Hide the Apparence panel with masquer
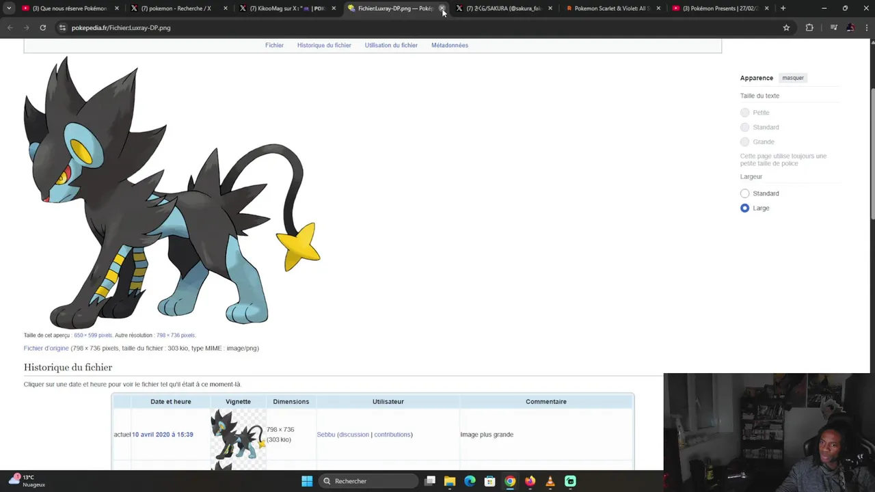Image resolution: width=875 pixels, height=492 pixels. click(x=793, y=78)
